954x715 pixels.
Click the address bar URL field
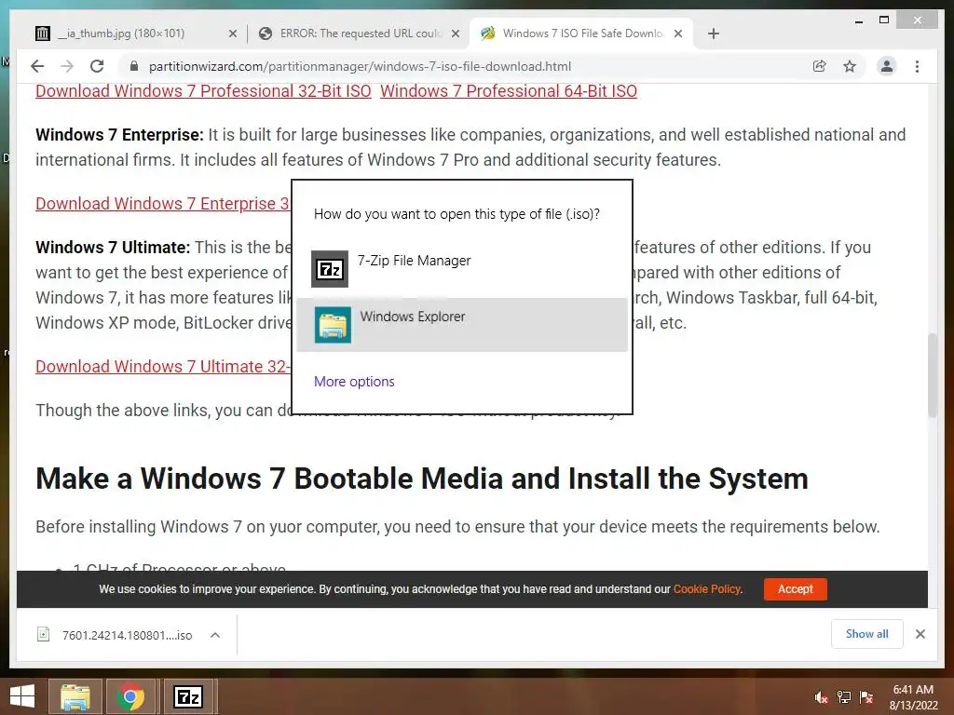360,66
